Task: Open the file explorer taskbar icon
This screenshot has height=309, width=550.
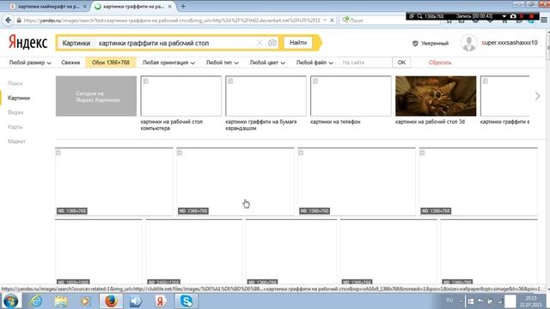Action: pos(61,301)
